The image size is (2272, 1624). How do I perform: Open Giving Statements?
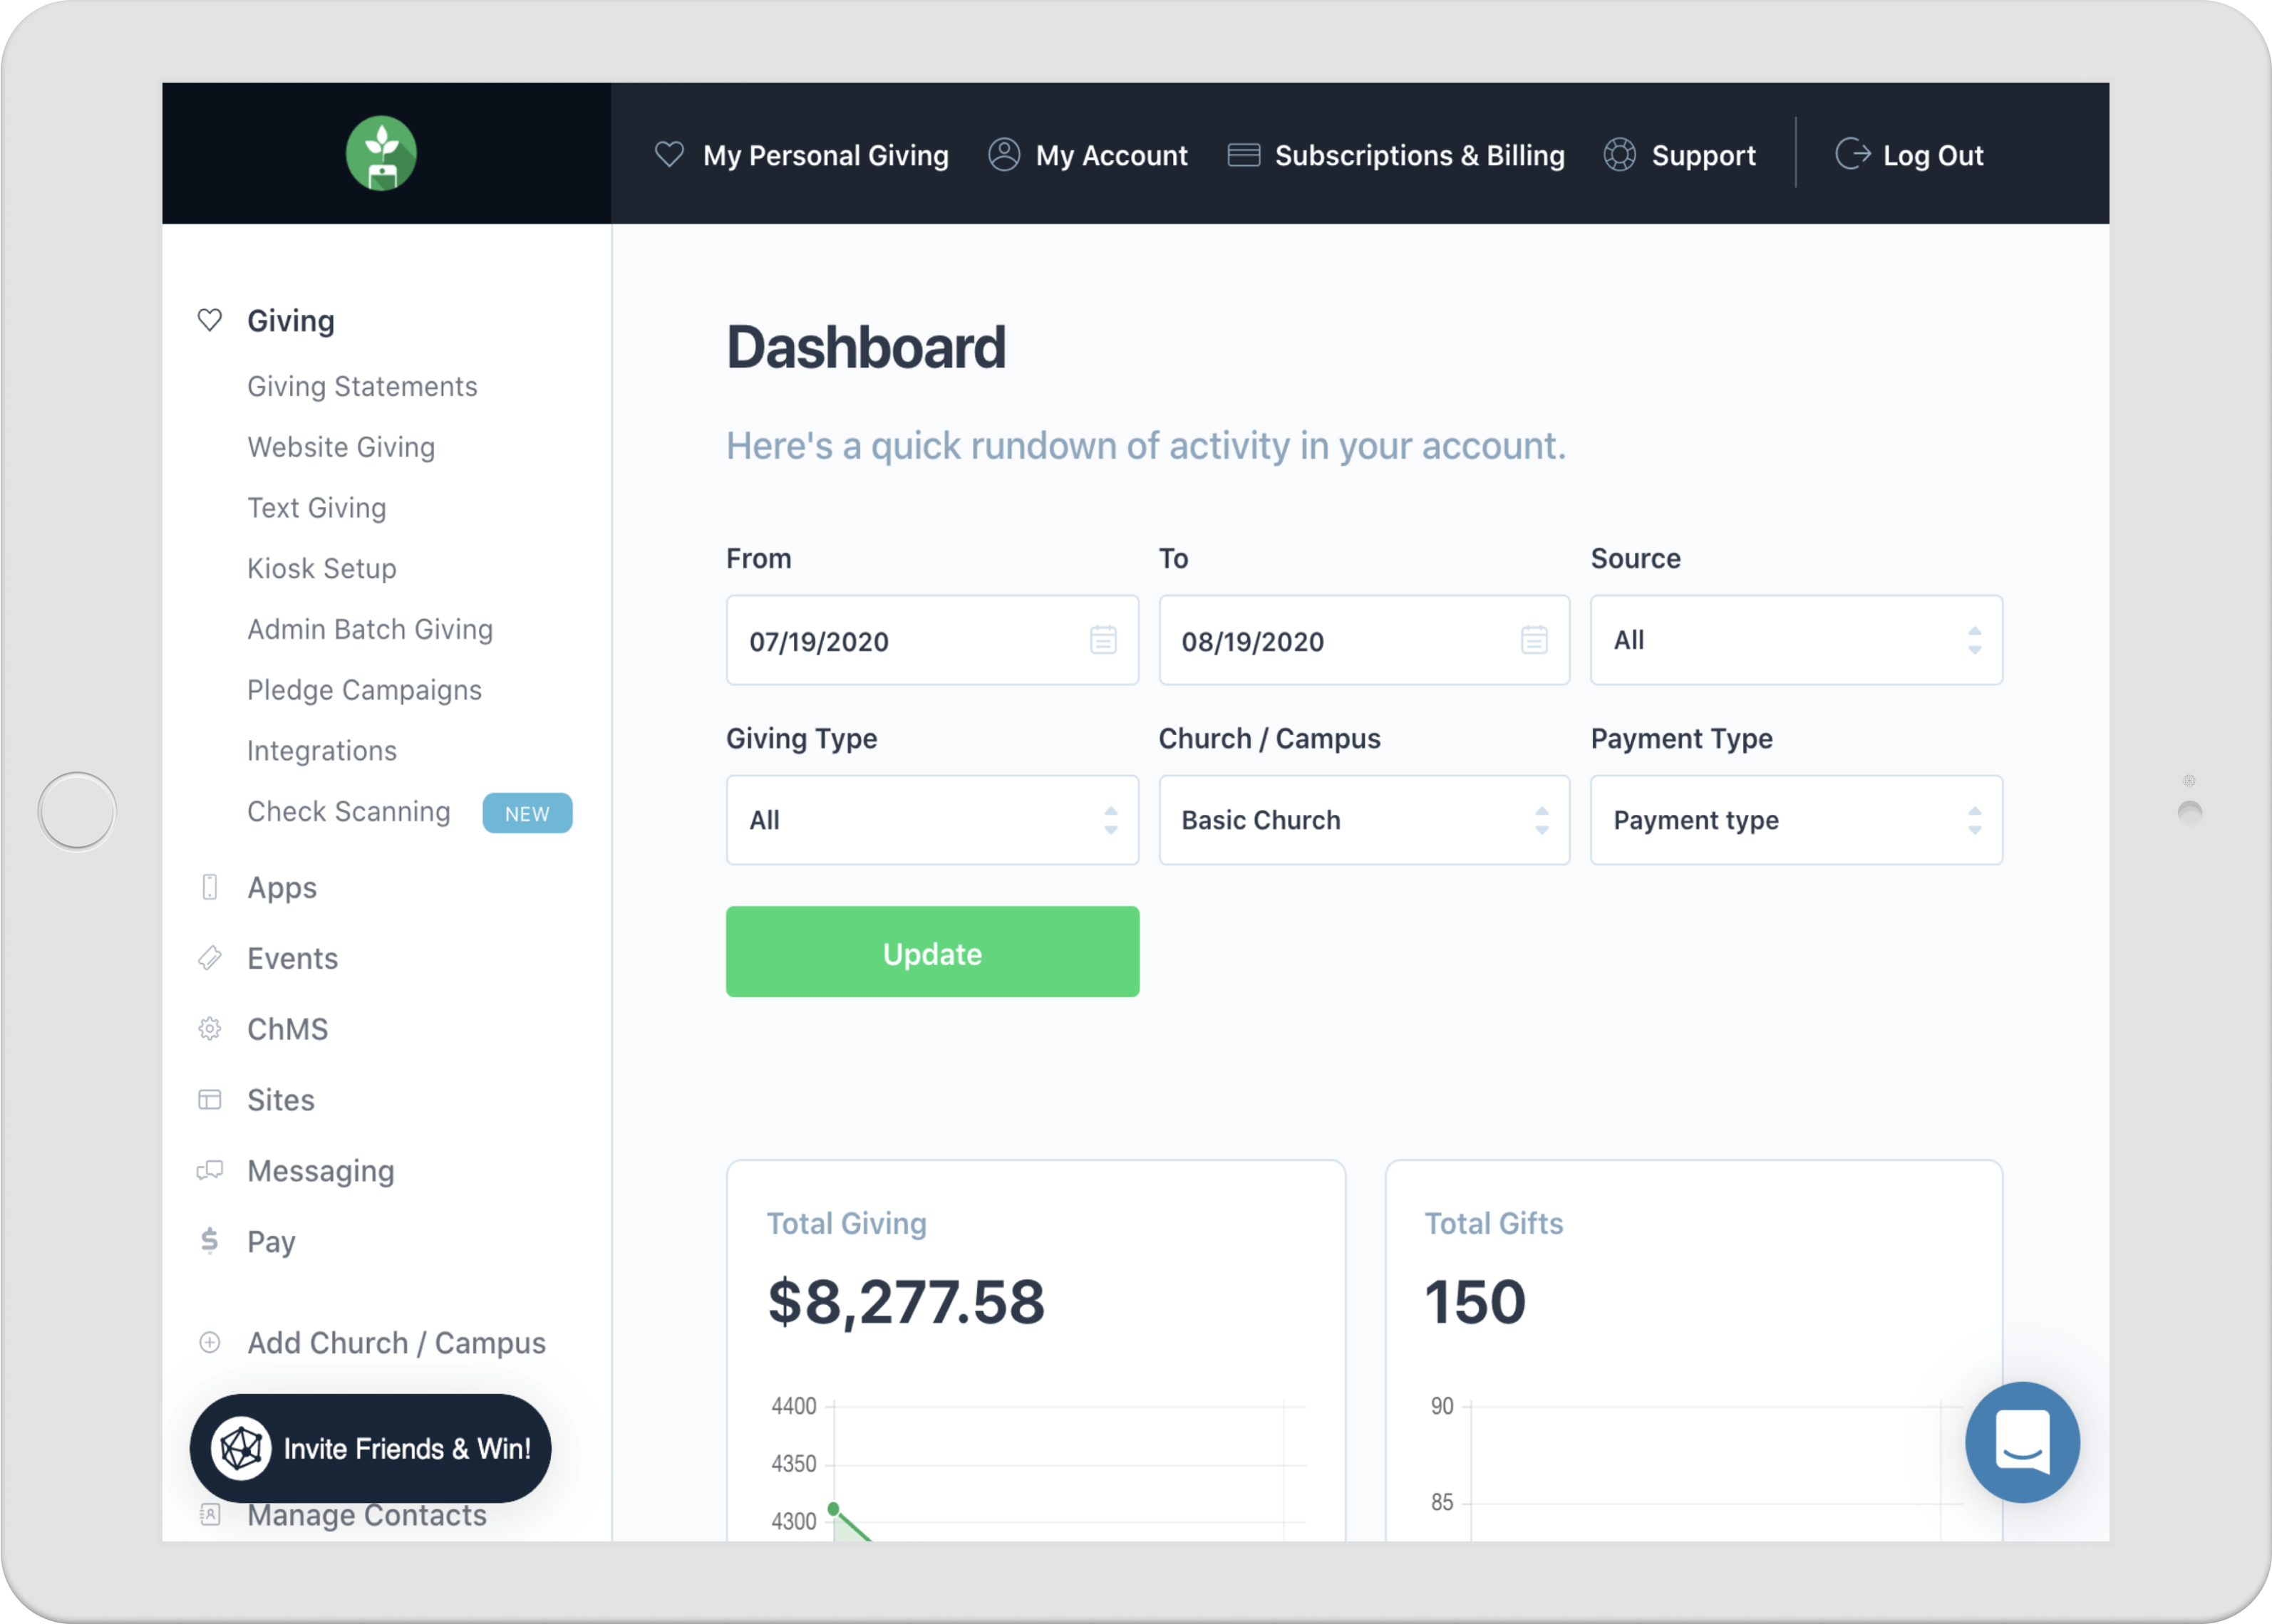(x=362, y=386)
